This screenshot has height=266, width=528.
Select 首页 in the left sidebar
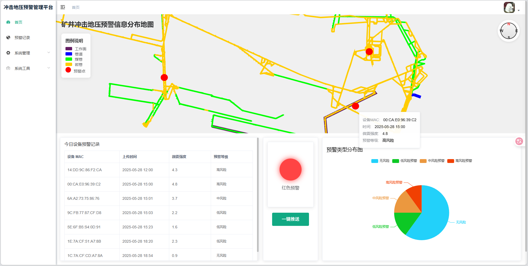coord(18,22)
